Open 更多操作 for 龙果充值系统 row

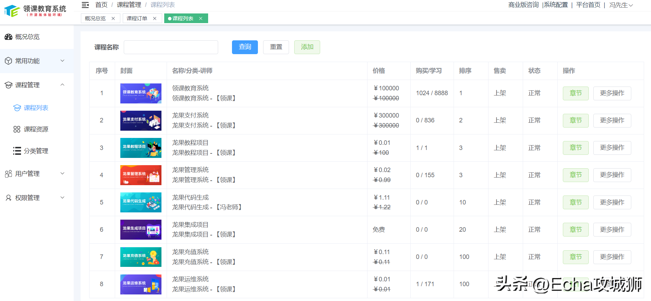(612, 257)
